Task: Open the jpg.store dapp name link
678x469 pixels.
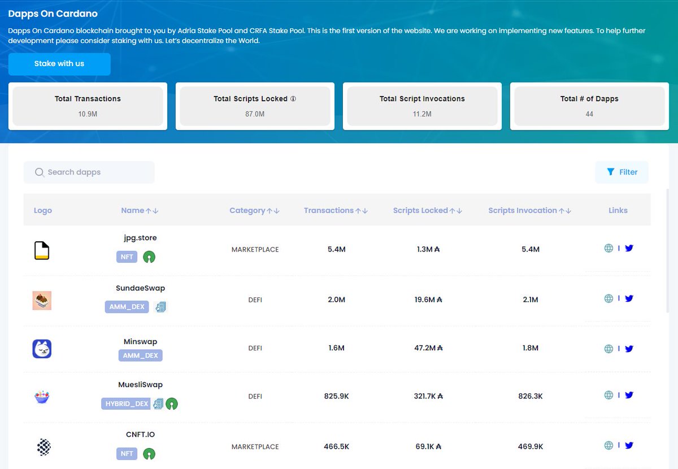Action: coord(139,237)
